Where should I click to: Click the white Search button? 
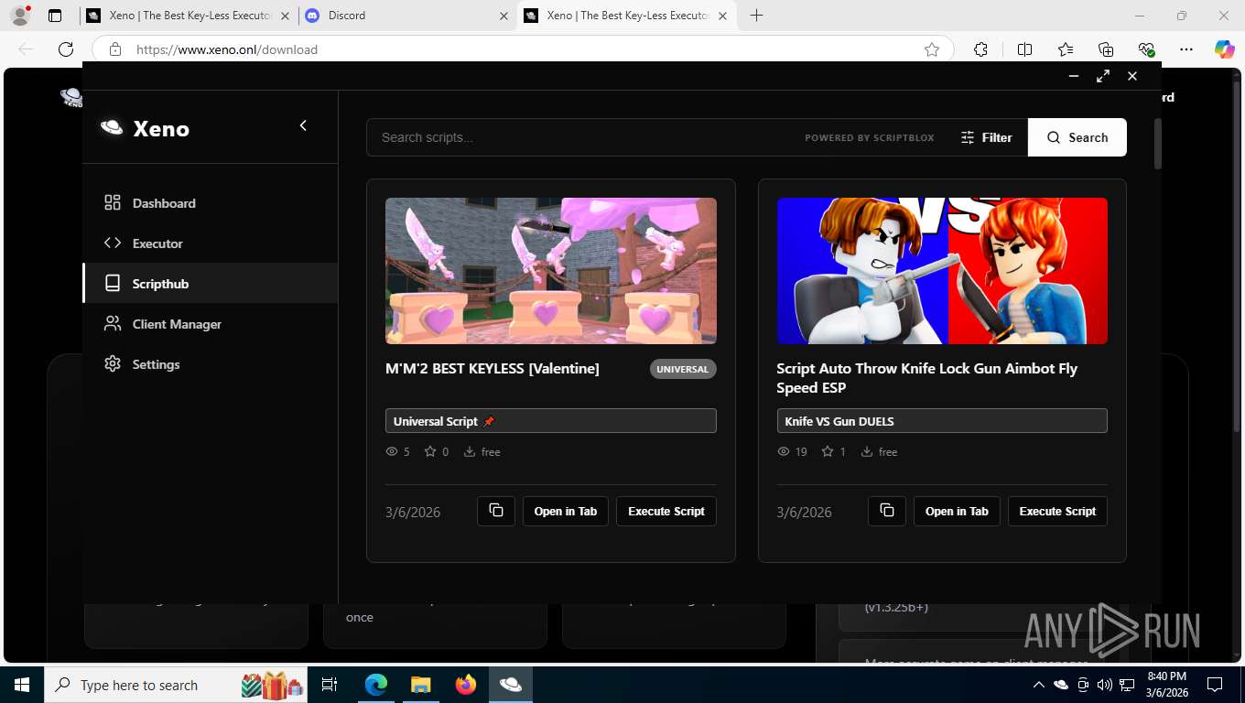pyautogui.click(x=1077, y=137)
